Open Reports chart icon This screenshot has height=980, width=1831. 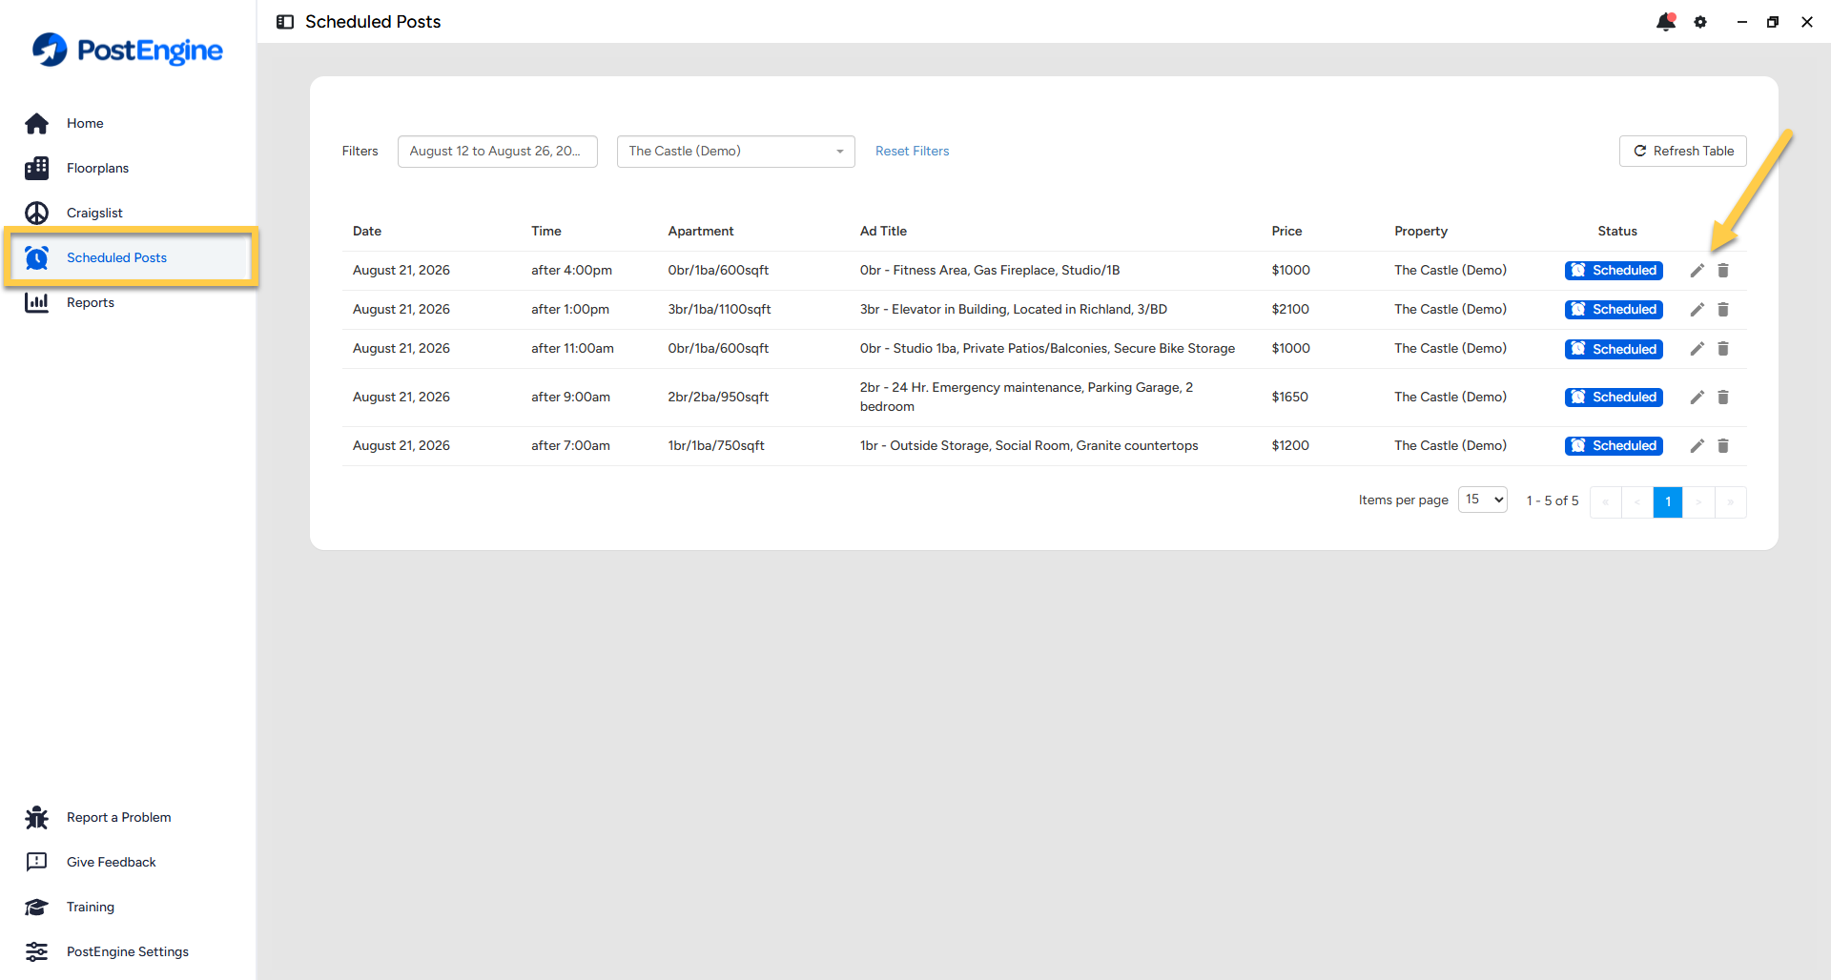[x=36, y=302]
